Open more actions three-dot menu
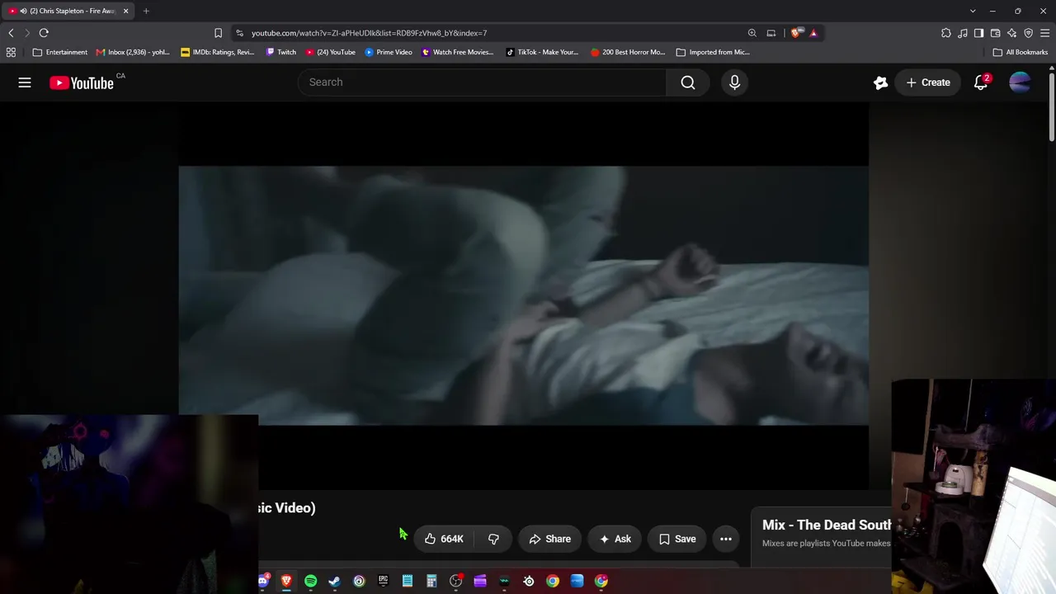This screenshot has height=594, width=1056. click(x=726, y=539)
